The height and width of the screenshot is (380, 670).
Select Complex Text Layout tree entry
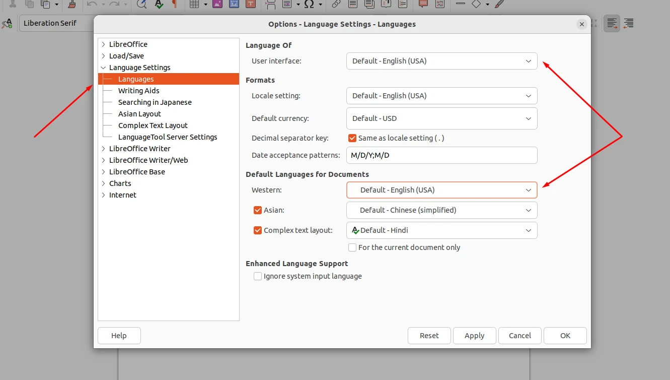[153, 125]
